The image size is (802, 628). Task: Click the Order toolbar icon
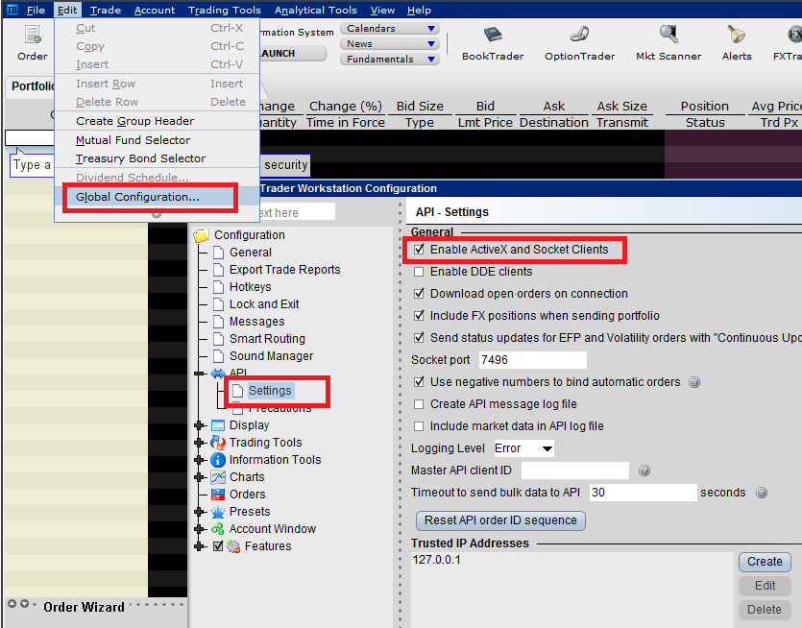tap(33, 36)
